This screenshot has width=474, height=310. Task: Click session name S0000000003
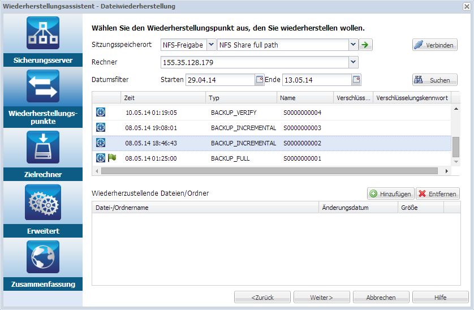coord(302,128)
